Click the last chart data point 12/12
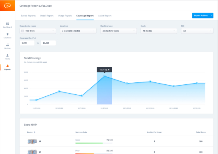Screen dimensions: 218x154 tap(197, 83)
